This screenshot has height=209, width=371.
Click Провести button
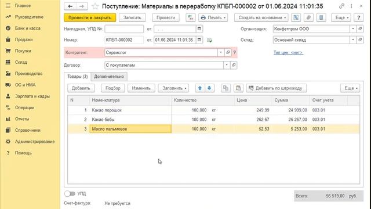pos(166,17)
